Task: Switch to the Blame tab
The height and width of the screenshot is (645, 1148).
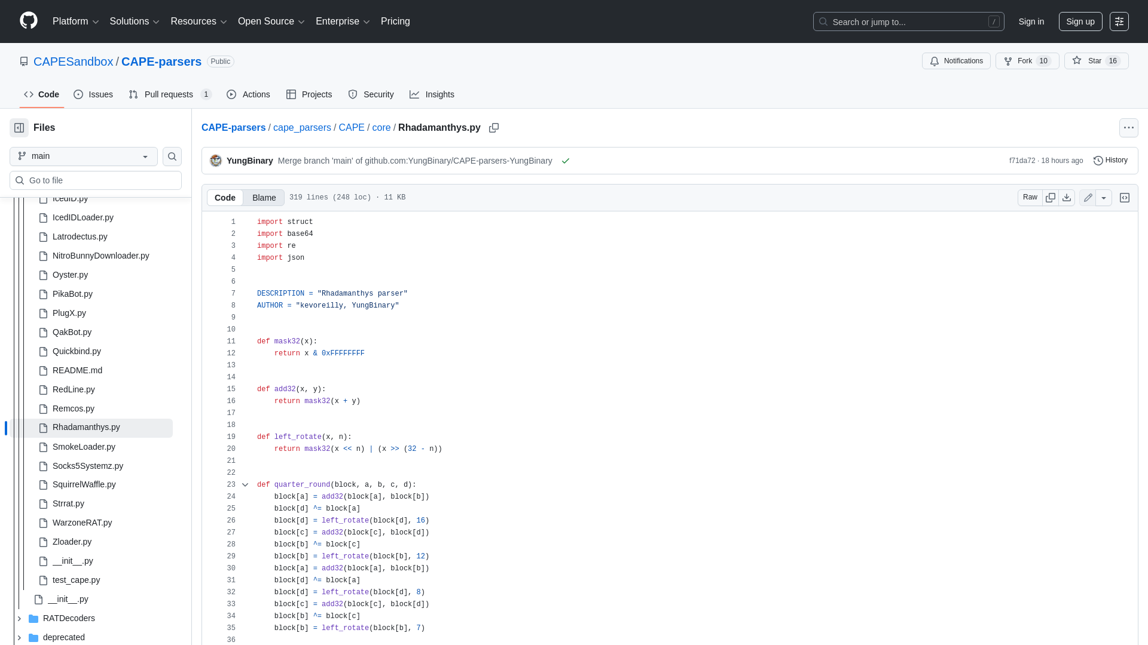Action: (x=264, y=197)
